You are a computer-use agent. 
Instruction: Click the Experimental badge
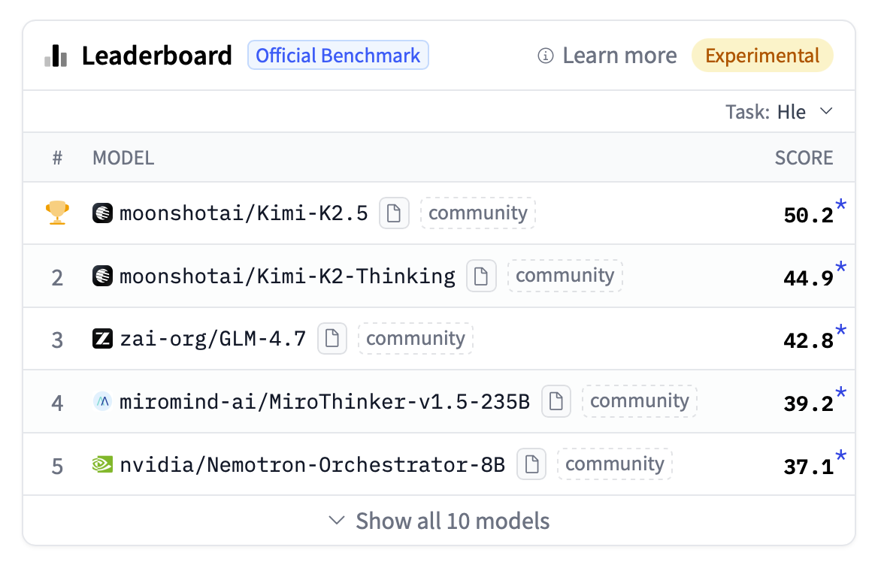pos(762,56)
